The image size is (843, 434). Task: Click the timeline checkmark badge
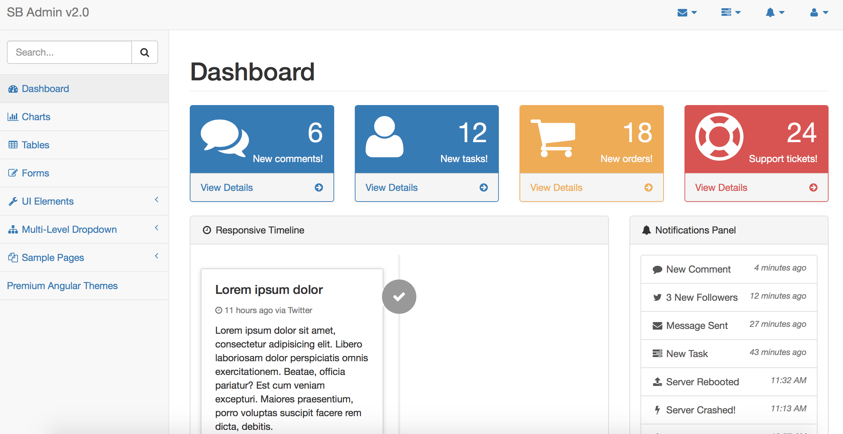pos(399,297)
